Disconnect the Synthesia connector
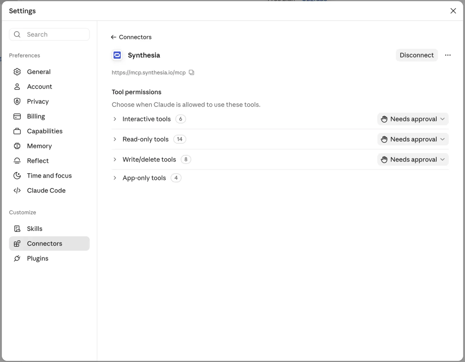This screenshot has height=362, width=465. 416,55
